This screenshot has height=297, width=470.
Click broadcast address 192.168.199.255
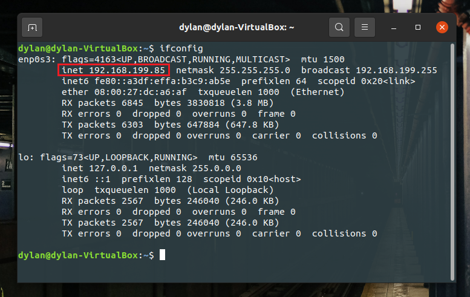coord(396,70)
